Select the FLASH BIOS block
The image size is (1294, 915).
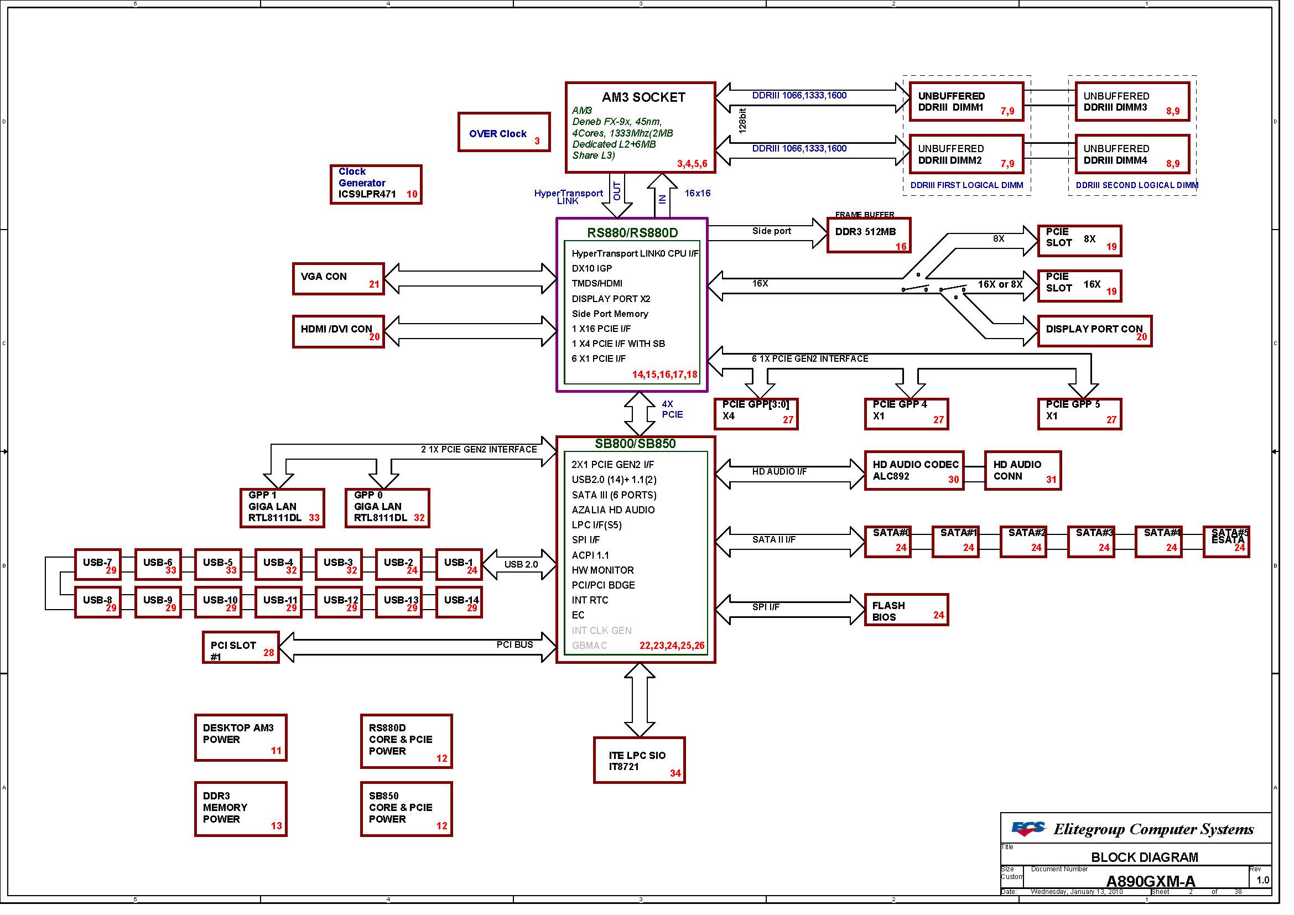pyautogui.click(x=906, y=610)
